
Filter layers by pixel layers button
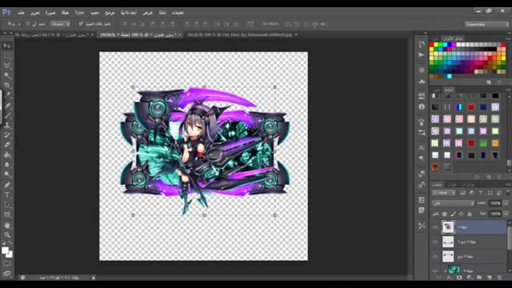[x=463, y=193]
